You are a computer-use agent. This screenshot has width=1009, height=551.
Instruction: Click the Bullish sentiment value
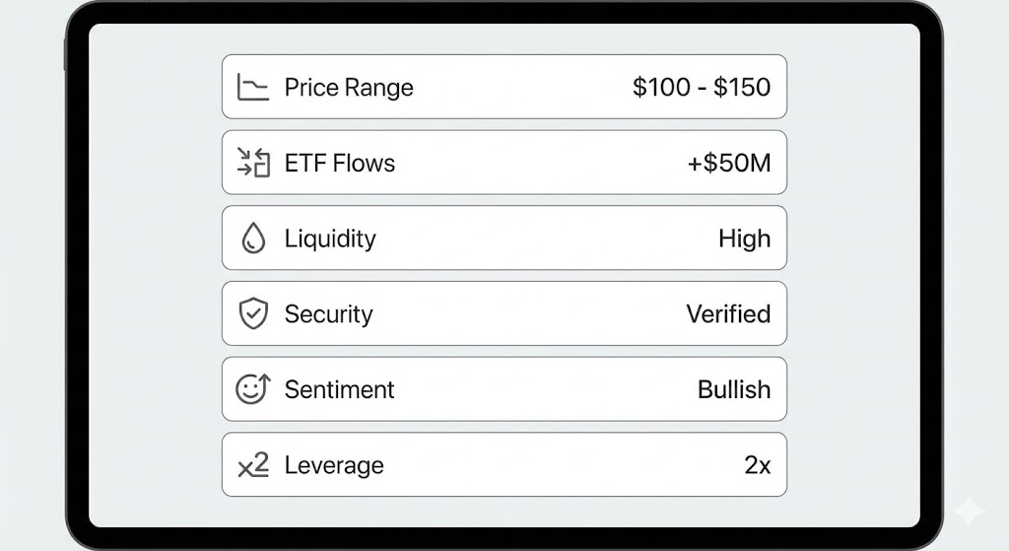(x=734, y=389)
